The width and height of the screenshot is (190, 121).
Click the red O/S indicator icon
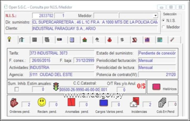[x=141, y=87]
